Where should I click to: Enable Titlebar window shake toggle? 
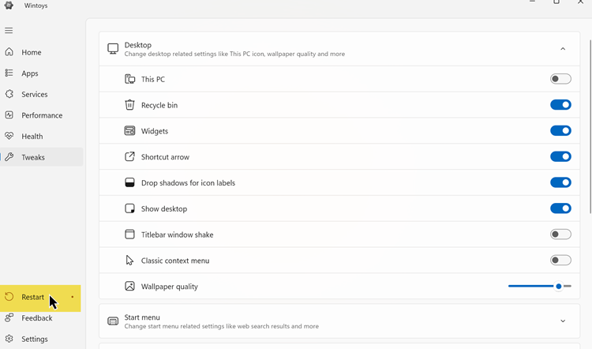click(x=560, y=235)
